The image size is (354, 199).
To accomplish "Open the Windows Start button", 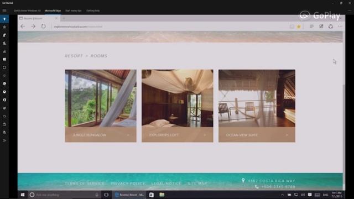I will 22,195.
